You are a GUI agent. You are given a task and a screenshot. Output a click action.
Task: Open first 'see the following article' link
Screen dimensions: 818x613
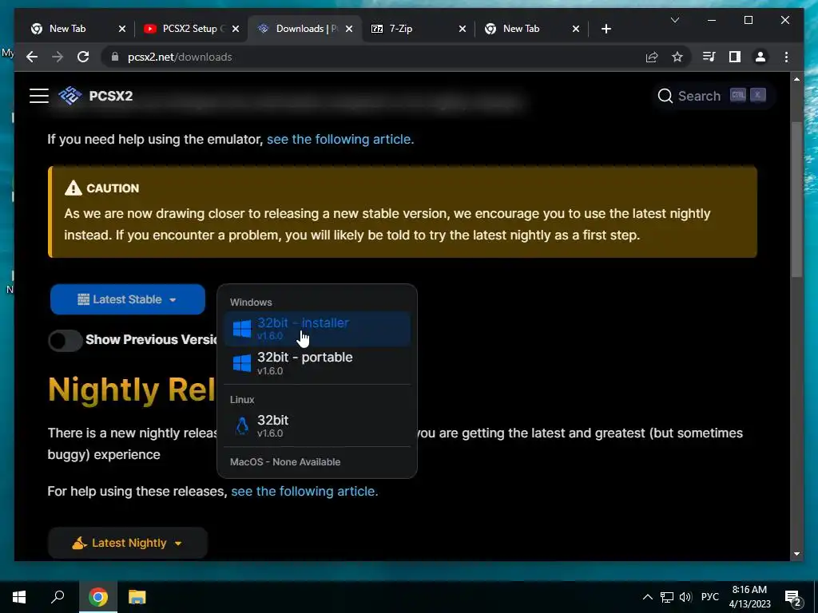(x=340, y=139)
